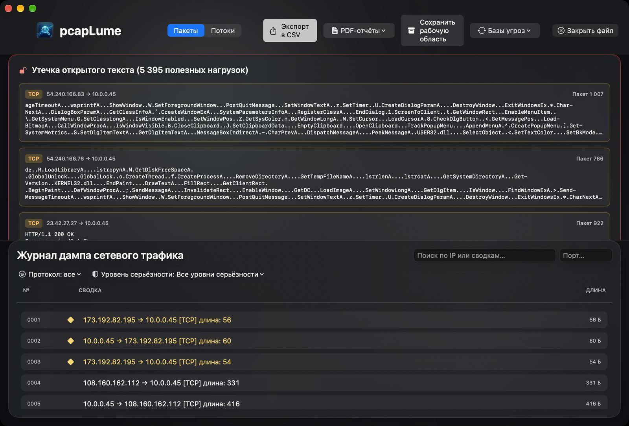Viewport: 629px width, 426px height.
Task: Click the 54.240.166.83 → 10.0.0.45 address text
Action: coord(81,94)
